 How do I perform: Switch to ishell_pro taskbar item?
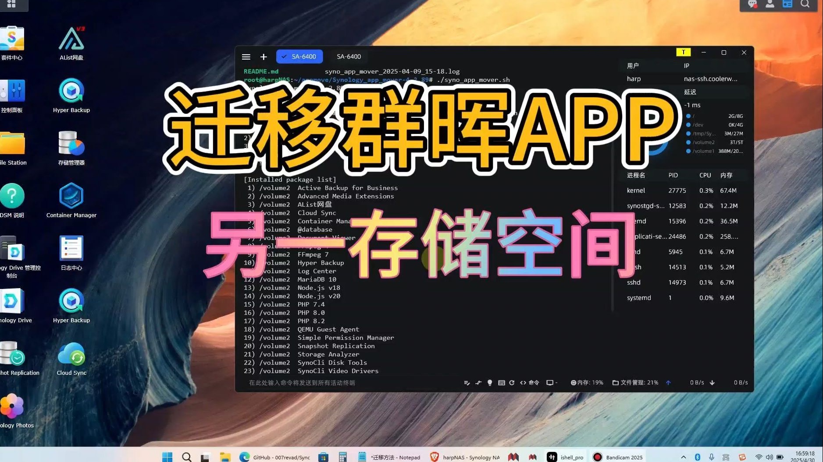click(566, 457)
